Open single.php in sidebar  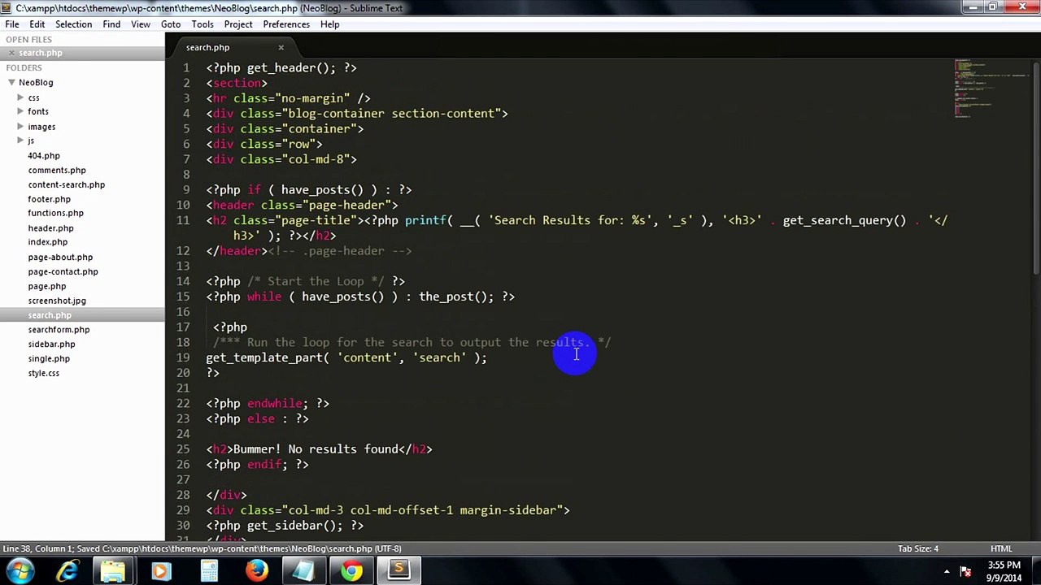[49, 358]
